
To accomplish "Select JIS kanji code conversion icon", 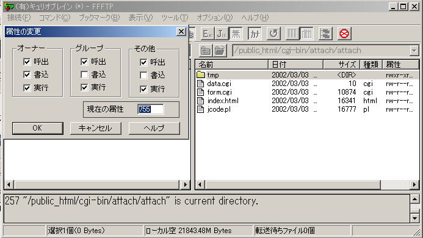I will (222, 34).
